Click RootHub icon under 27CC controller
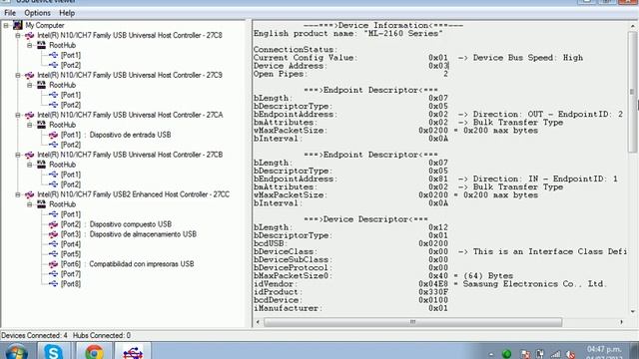The image size is (639, 359). [x=41, y=204]
